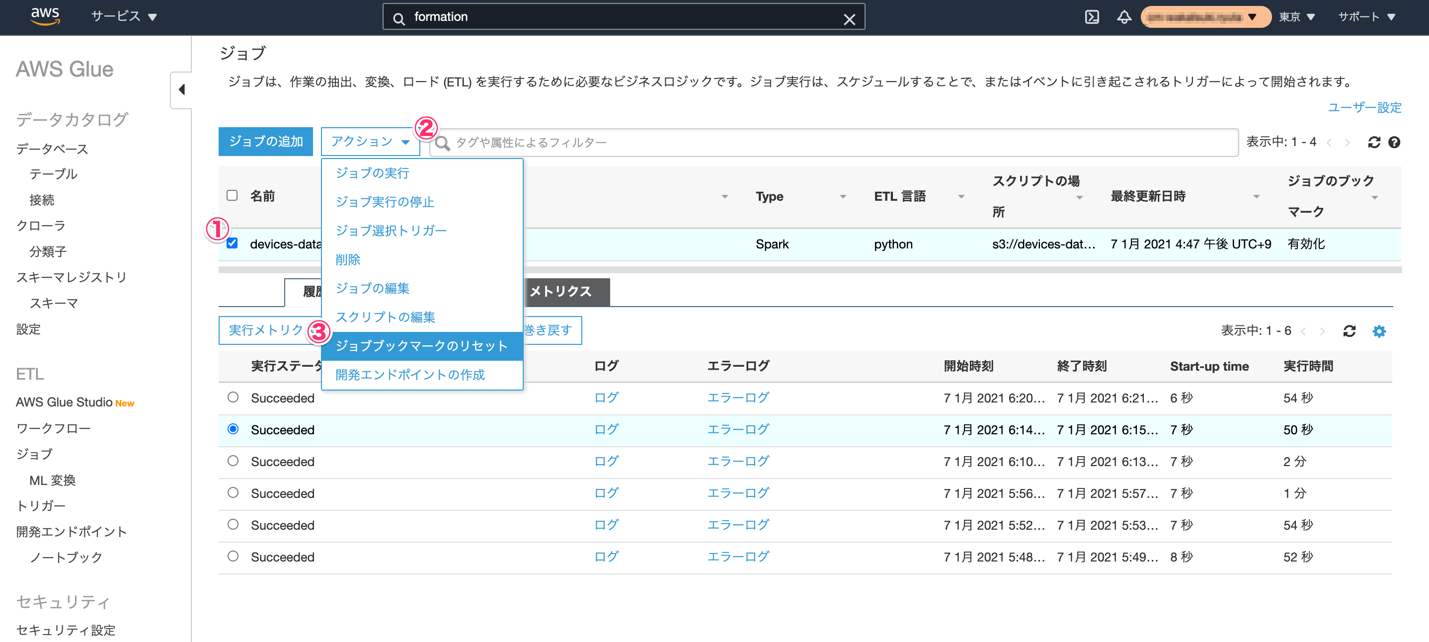The height and width of the screenshot is (642, 1429).
Task: Focus the tag and attribute filter field
Action: (834, 143)
